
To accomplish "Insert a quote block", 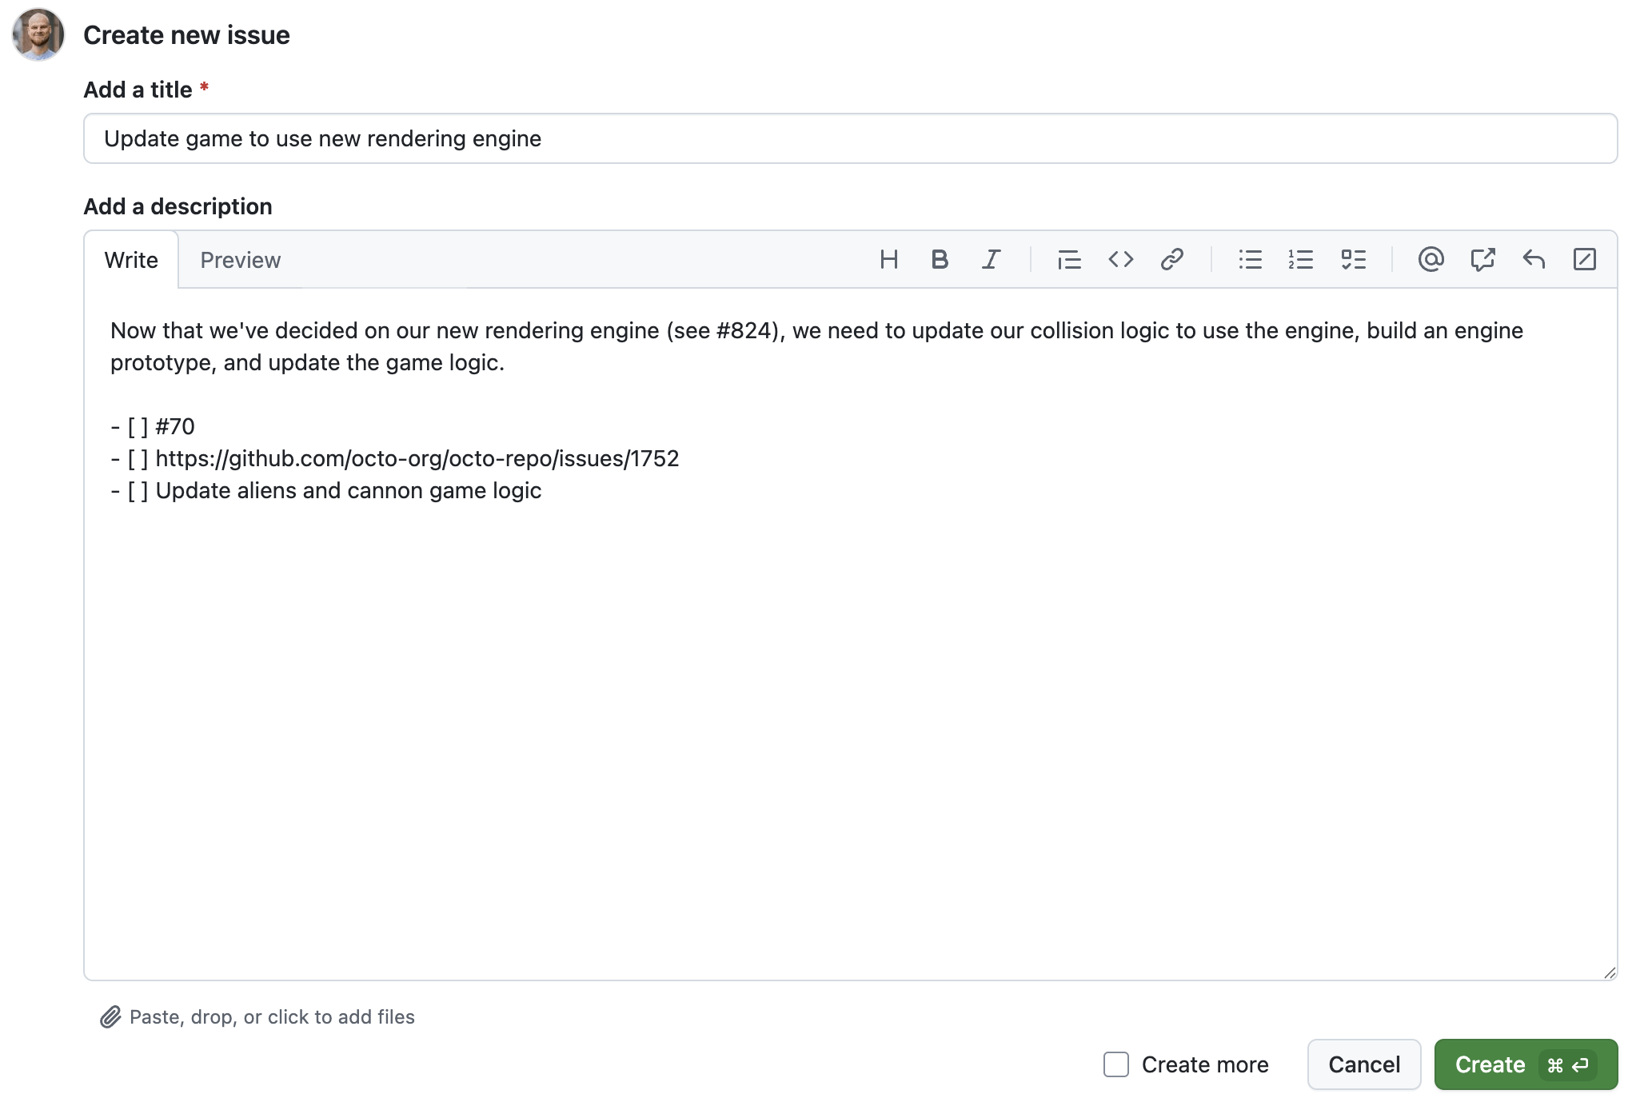I will (x=1069, y=259).
